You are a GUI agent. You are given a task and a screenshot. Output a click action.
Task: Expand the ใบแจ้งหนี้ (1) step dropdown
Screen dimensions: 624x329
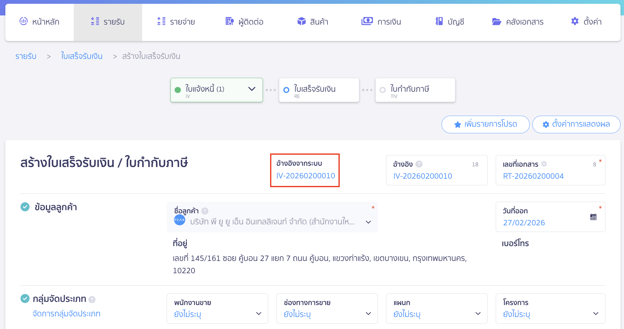251,89
